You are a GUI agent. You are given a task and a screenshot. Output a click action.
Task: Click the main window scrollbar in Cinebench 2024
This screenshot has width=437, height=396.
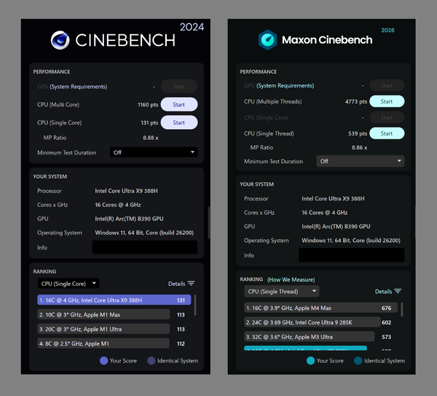click(x=209, y=222)
